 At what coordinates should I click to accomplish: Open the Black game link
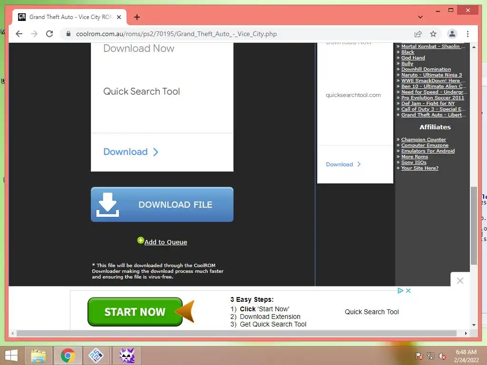(408, 52)
